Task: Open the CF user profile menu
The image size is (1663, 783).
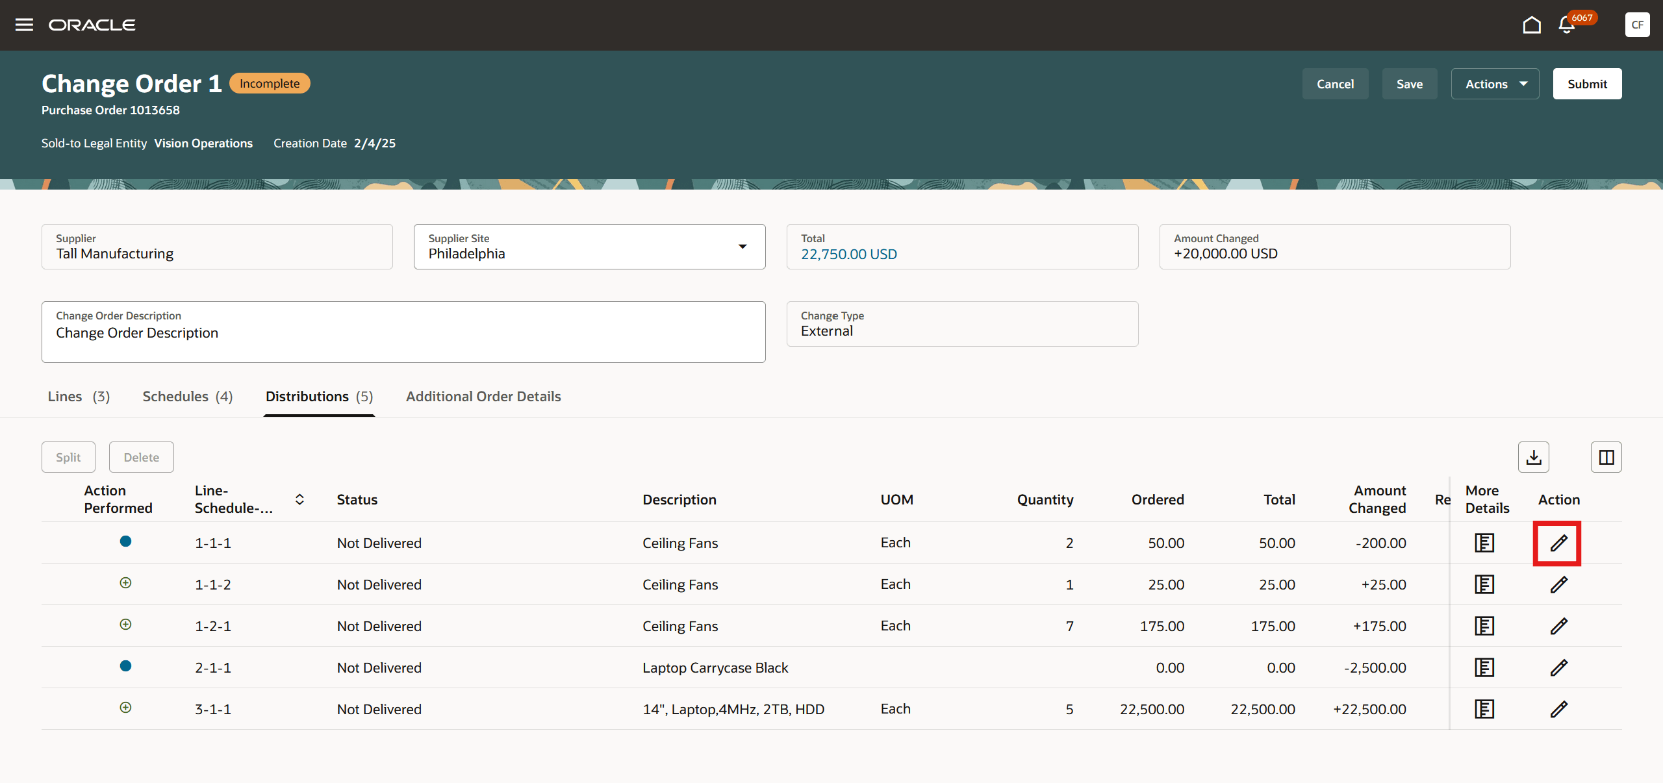Action: click(x=1637, y=25)
